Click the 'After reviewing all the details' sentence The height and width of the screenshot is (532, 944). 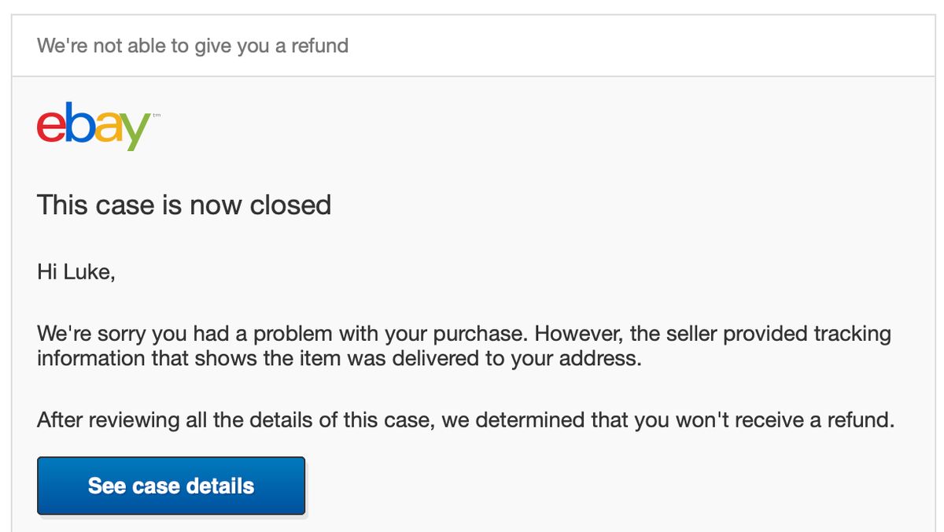pyautogui.click(x=236, y=419)
